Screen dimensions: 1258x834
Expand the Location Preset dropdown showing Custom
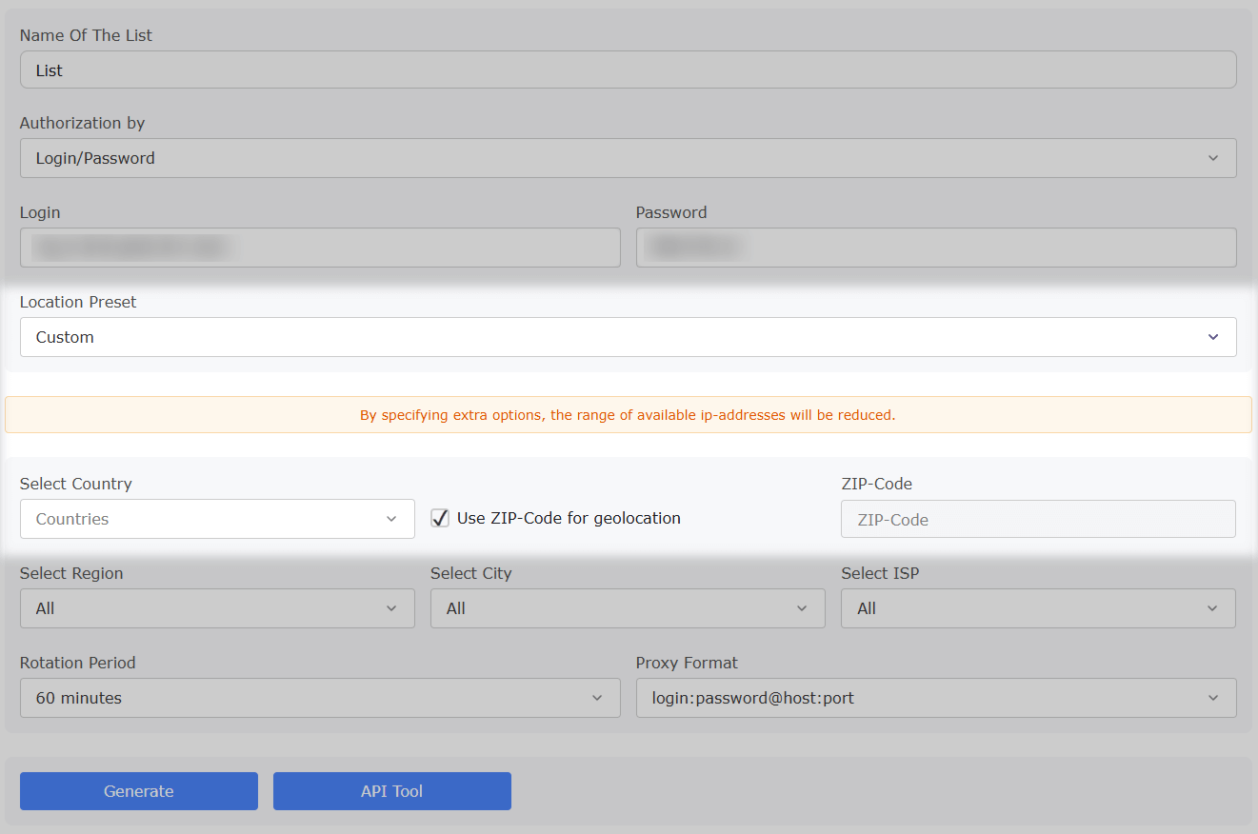coord(629,337)
